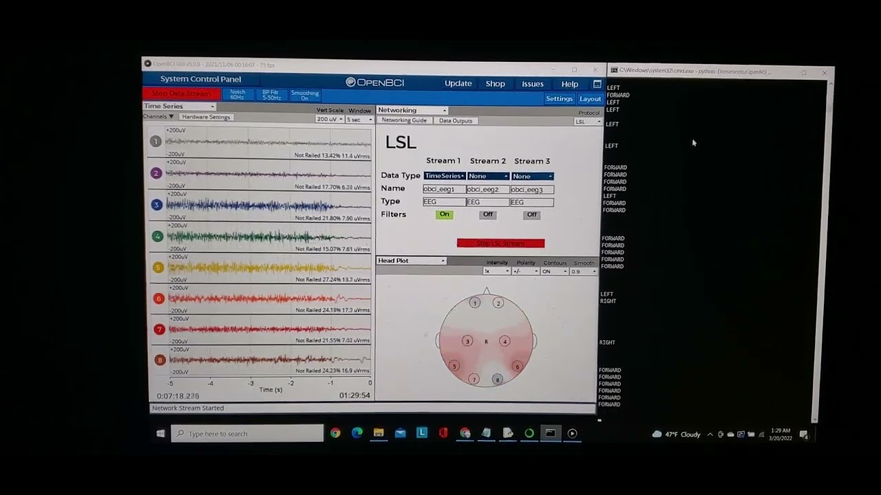Open Stream 1 TimeSeries data type dropdown
The width and height of the screenshot is (881, 495).
(444, 176)
